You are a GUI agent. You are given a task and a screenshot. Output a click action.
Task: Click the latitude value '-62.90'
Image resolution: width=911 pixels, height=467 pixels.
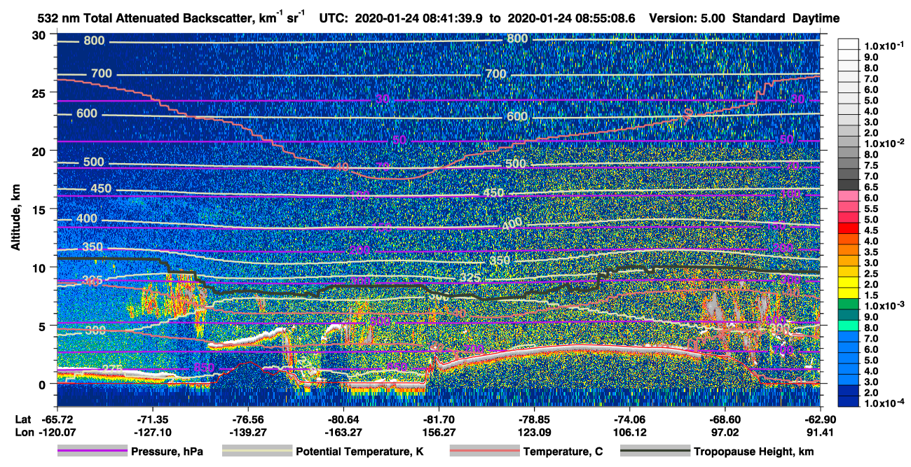point(821,419)
